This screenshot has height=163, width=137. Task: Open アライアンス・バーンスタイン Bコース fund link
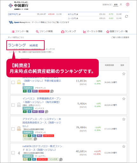pyautogui.click(x=42, y=122)
